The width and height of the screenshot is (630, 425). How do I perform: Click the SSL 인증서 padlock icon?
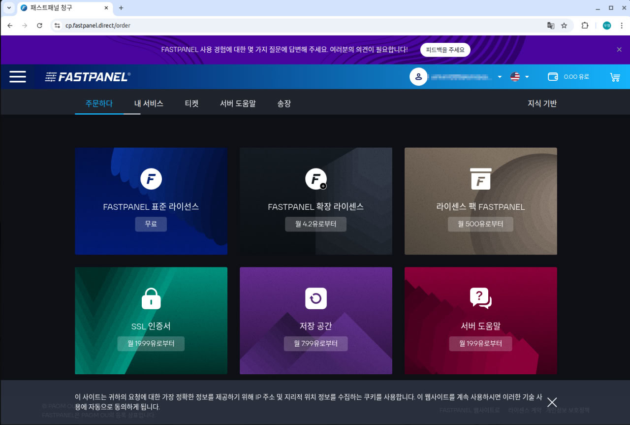[151, 298]
